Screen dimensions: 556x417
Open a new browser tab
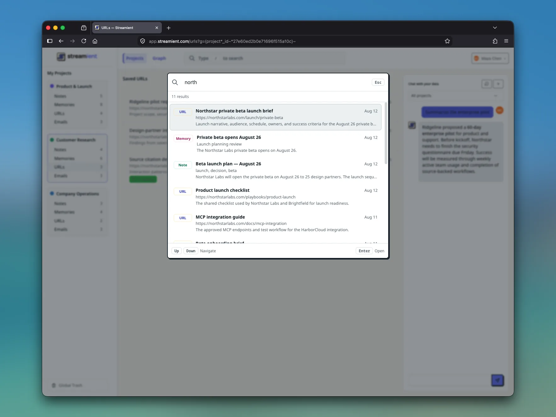169,28
